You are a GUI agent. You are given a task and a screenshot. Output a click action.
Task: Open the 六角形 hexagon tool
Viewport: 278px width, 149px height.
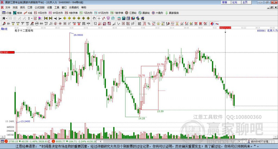point(157,13)
